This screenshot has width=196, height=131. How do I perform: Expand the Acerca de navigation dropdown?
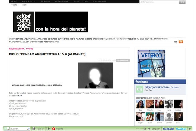coord(30,2)
